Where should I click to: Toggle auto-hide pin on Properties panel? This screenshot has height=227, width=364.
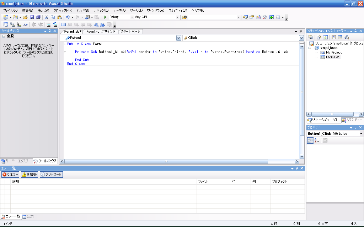click(355, 127)
